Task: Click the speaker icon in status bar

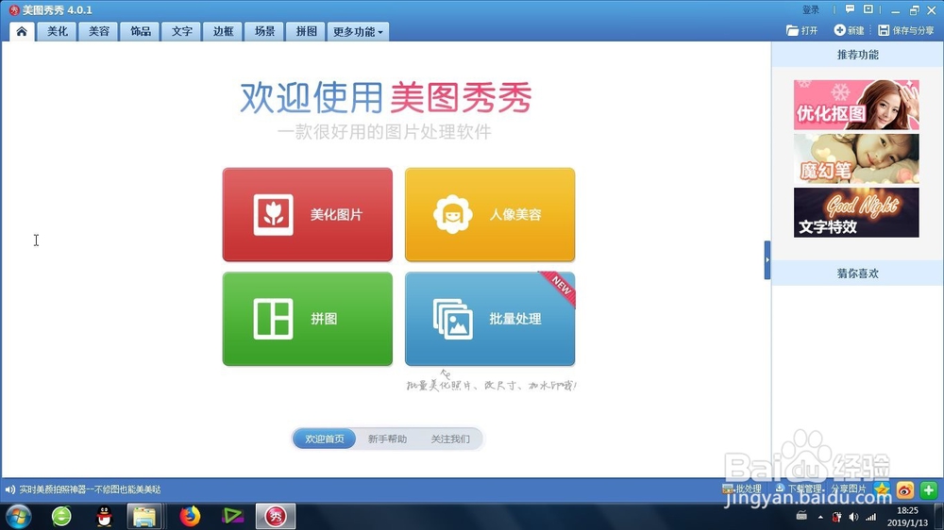Action: click(10, 489)
